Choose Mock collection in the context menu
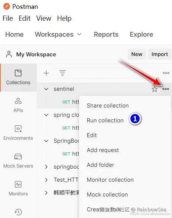 tap(107, 195)
